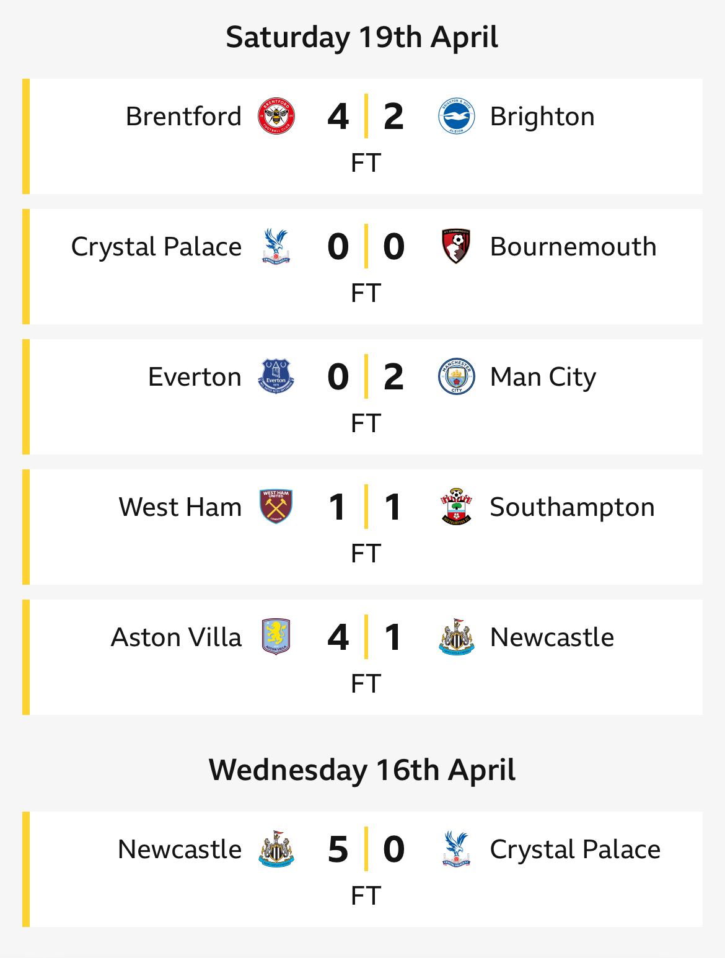Click the Everton club crest
Screen dimensions: 725x958
276,377
